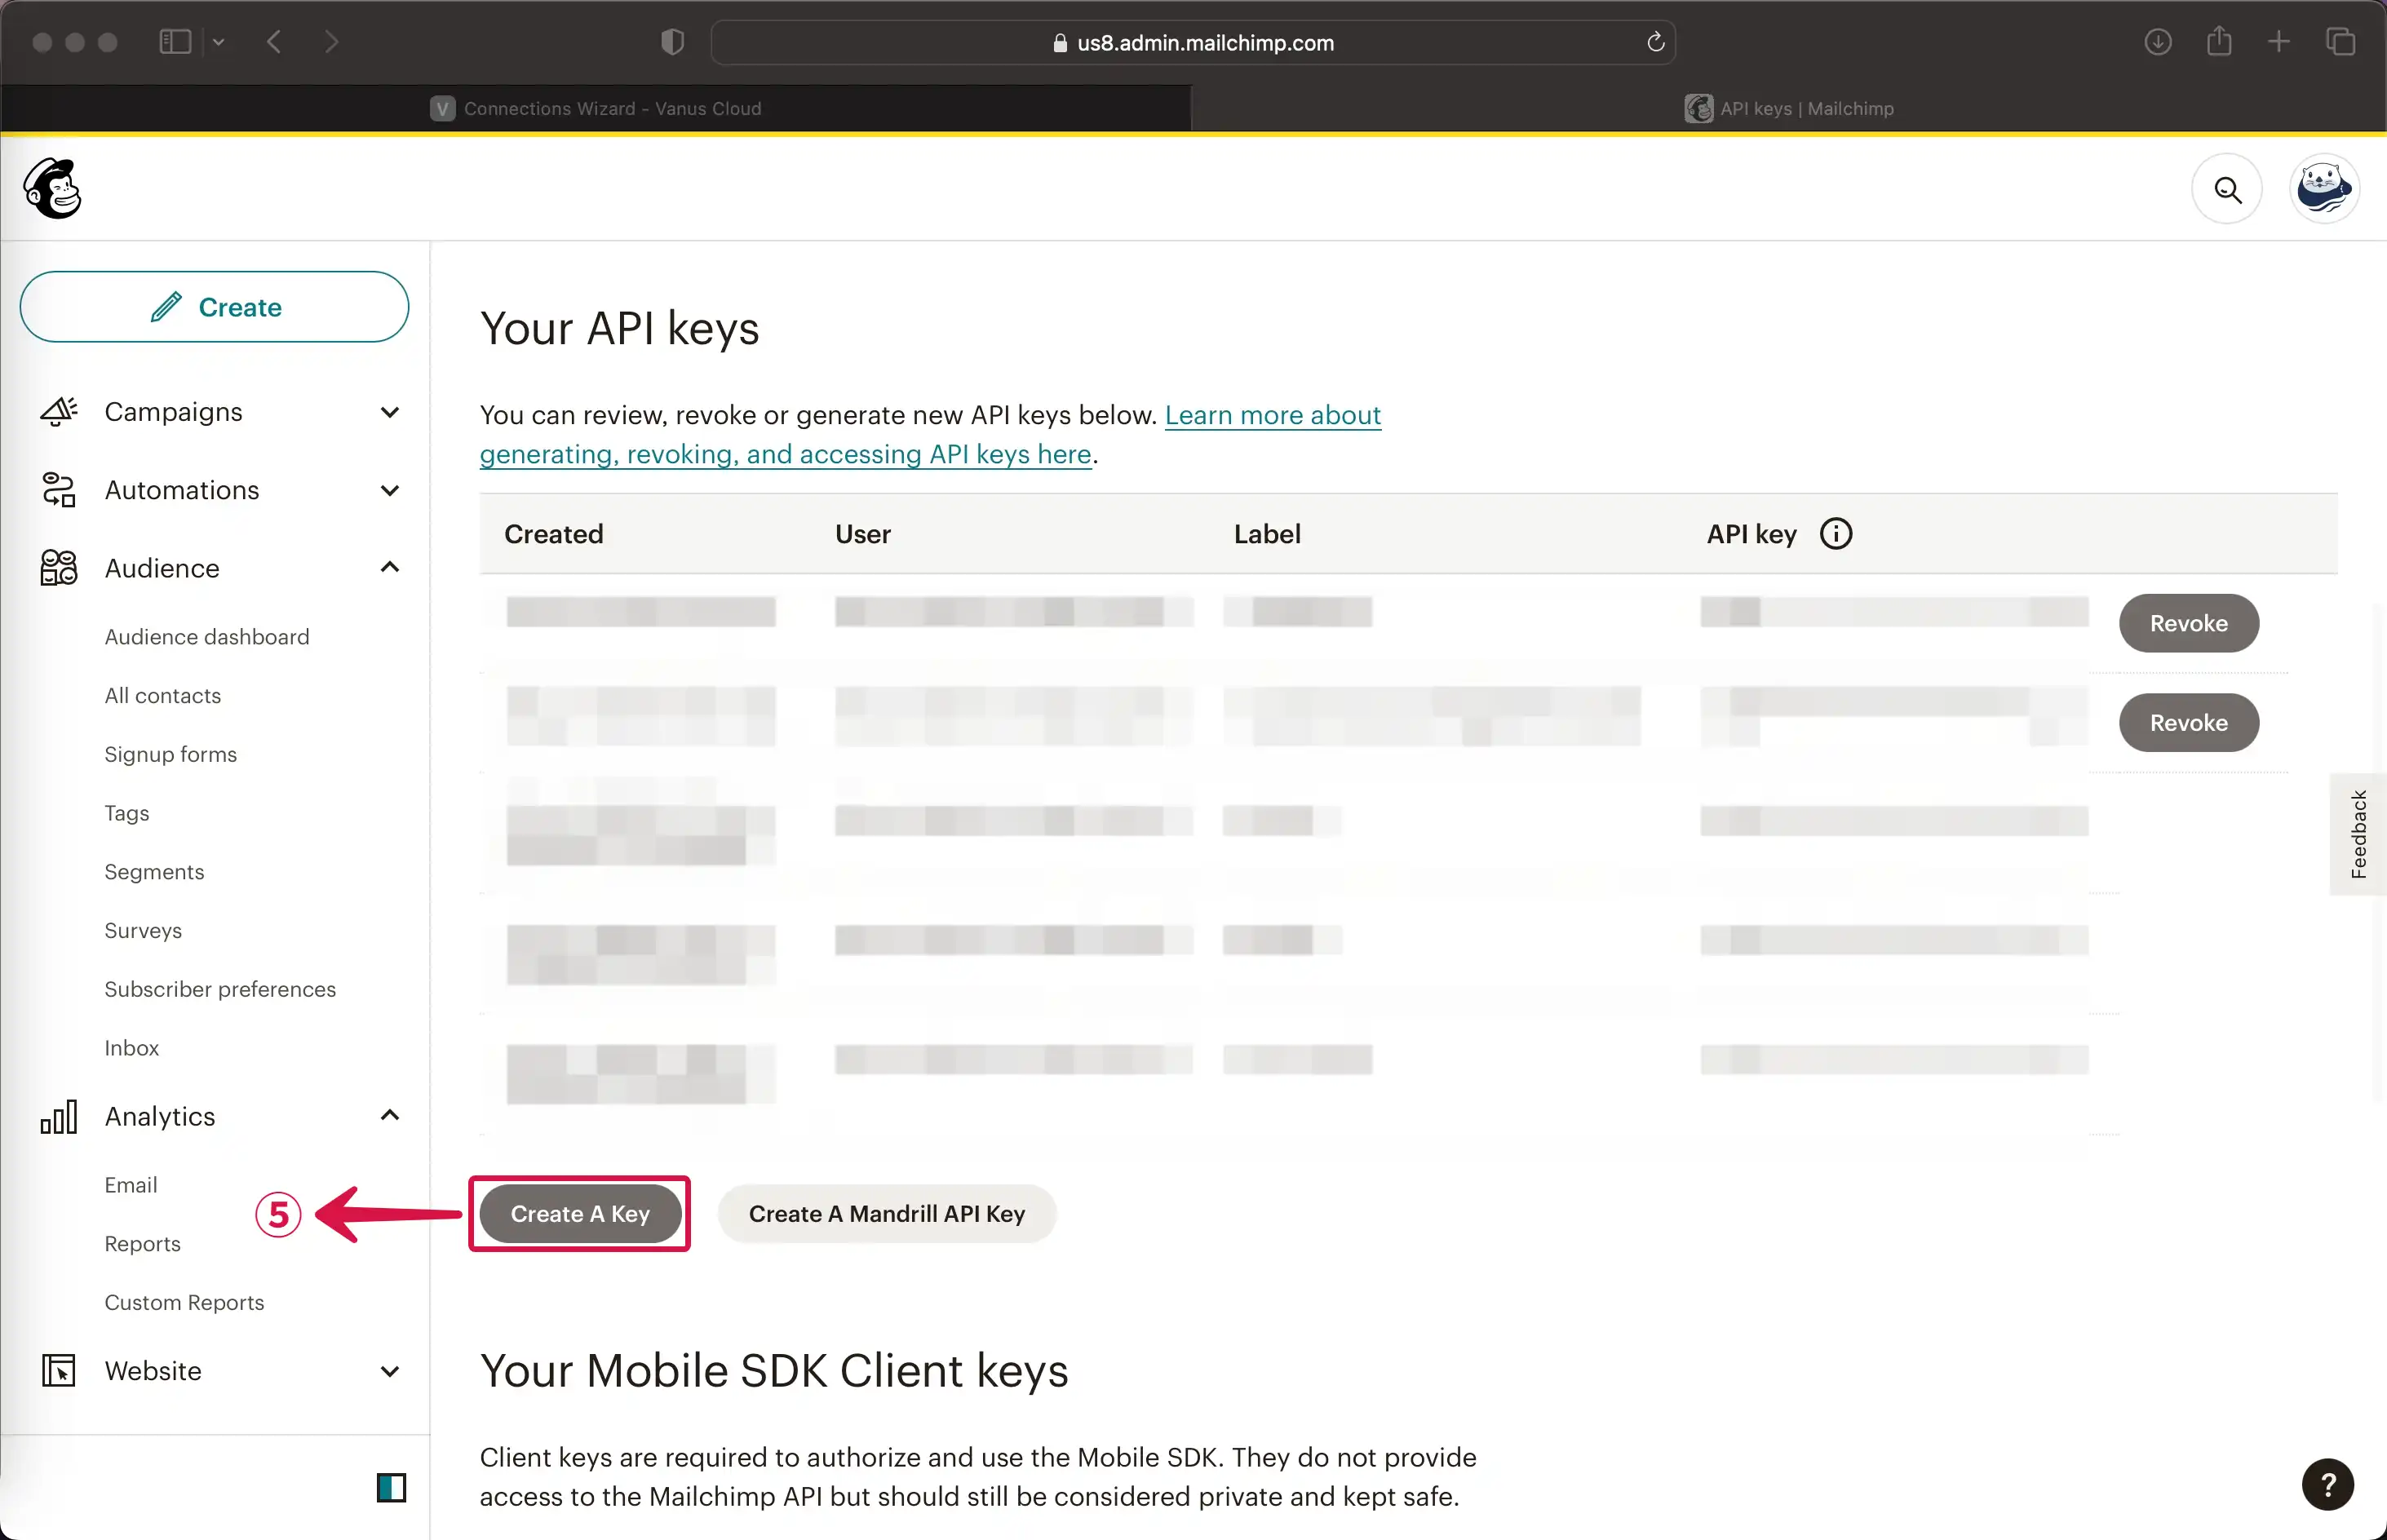
Task: Expand the Campaigns menu chevron
Action: 390,412
